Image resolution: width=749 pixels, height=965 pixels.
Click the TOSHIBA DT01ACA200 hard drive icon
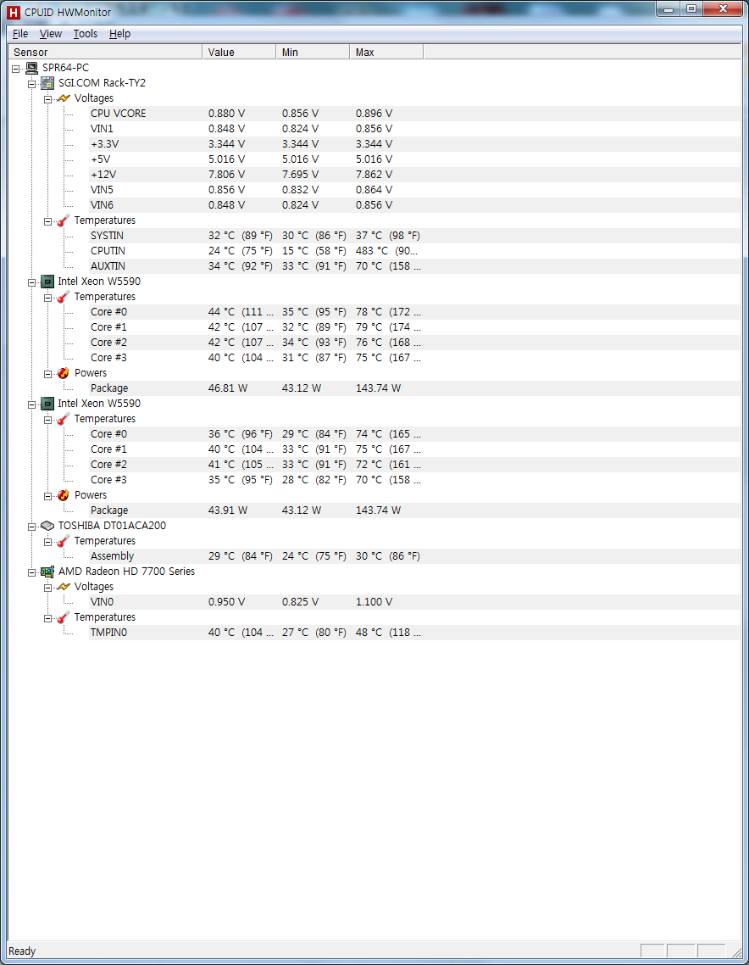point(47,526)
